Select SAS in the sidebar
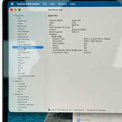This screenshot has width=122, height=122. 20,65
